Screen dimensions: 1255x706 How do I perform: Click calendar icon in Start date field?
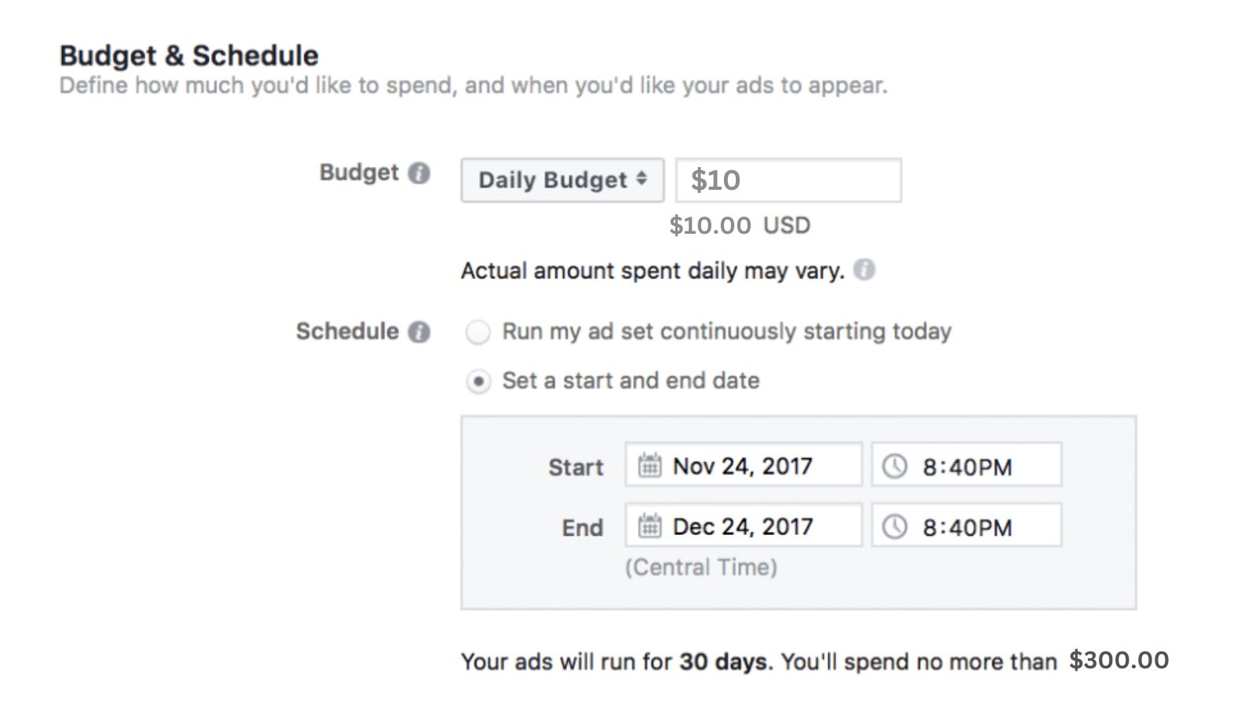649,465
